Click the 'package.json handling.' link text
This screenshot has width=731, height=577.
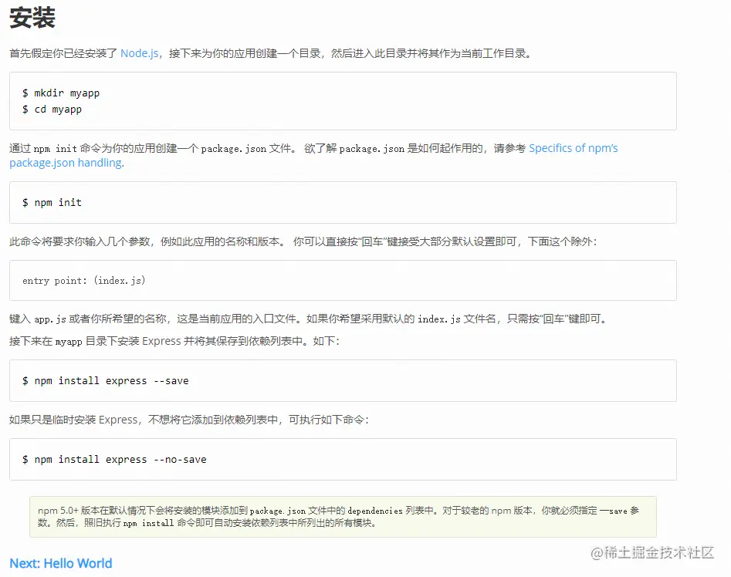(66, 163)
